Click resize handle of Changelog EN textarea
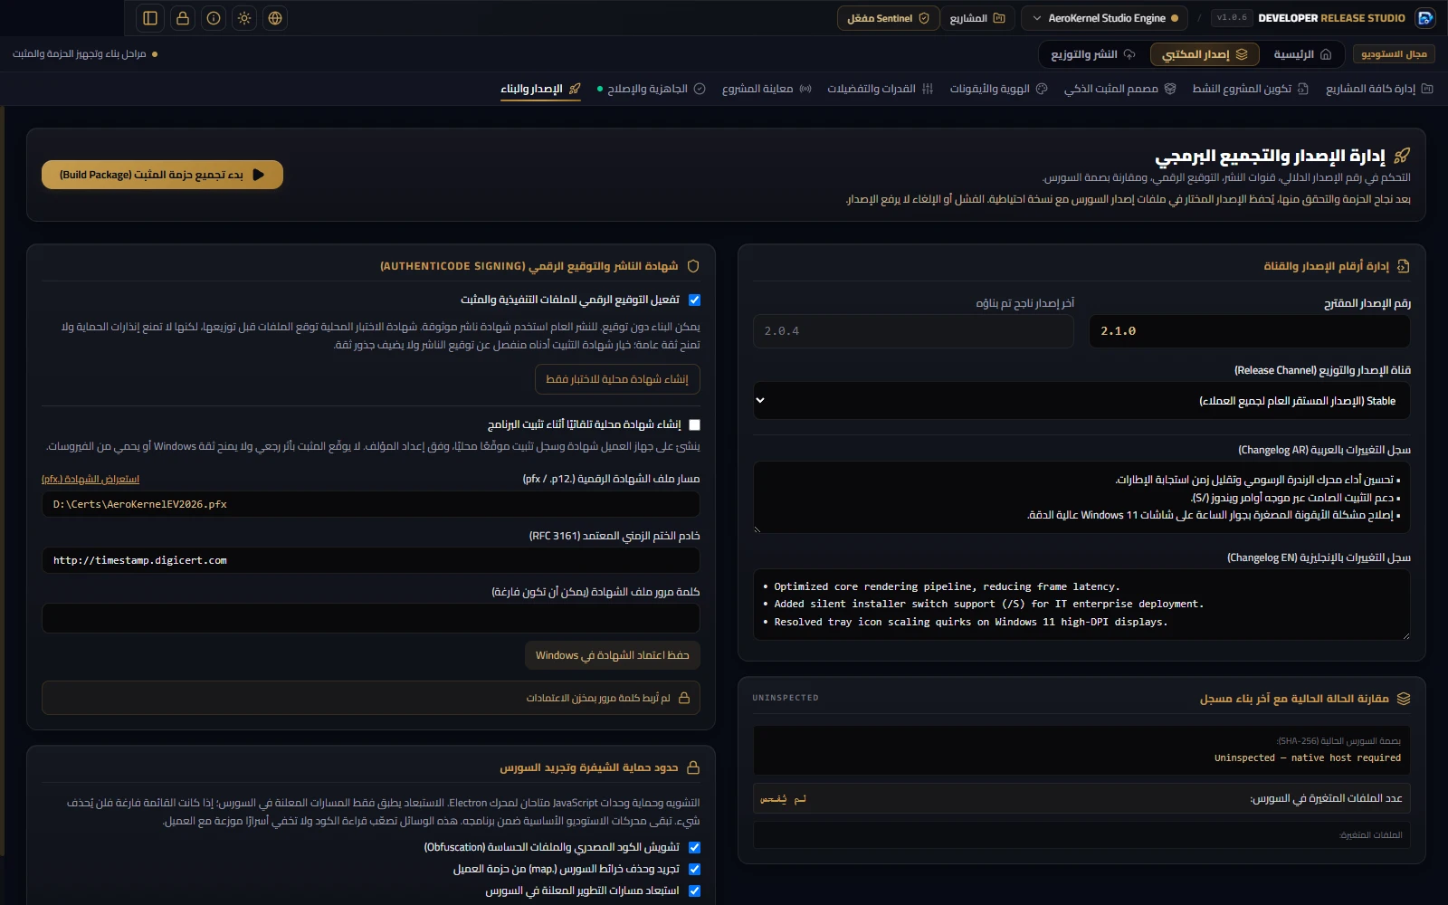Screen dimensions: 1448x905 pyautogui.click(x=1405, y=635)
